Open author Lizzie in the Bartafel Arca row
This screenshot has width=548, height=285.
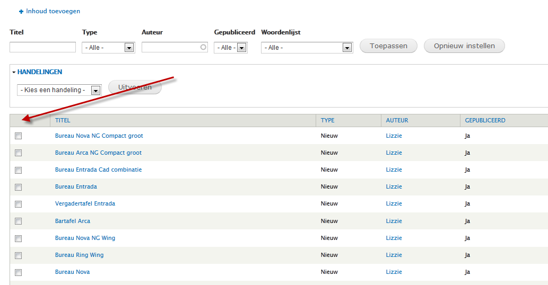click(x=394, y=221)
